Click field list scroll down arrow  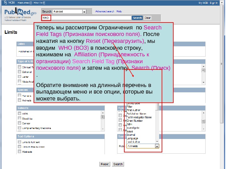coord(157,141)
